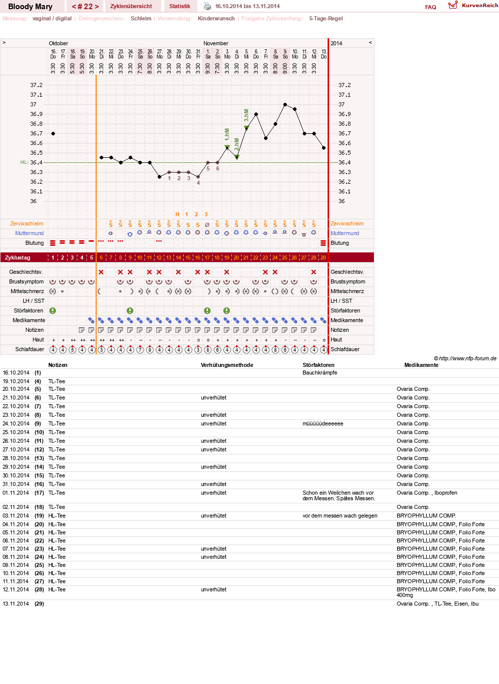Click the Blutung heavy bleeding icon on day 1

pos(53,243)
